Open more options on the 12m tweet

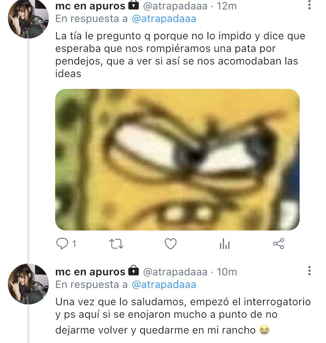point(309,5)
